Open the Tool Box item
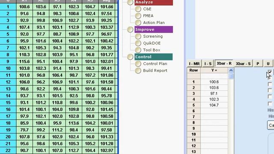This screenshot has width=274, height=154. click(152, 50)
